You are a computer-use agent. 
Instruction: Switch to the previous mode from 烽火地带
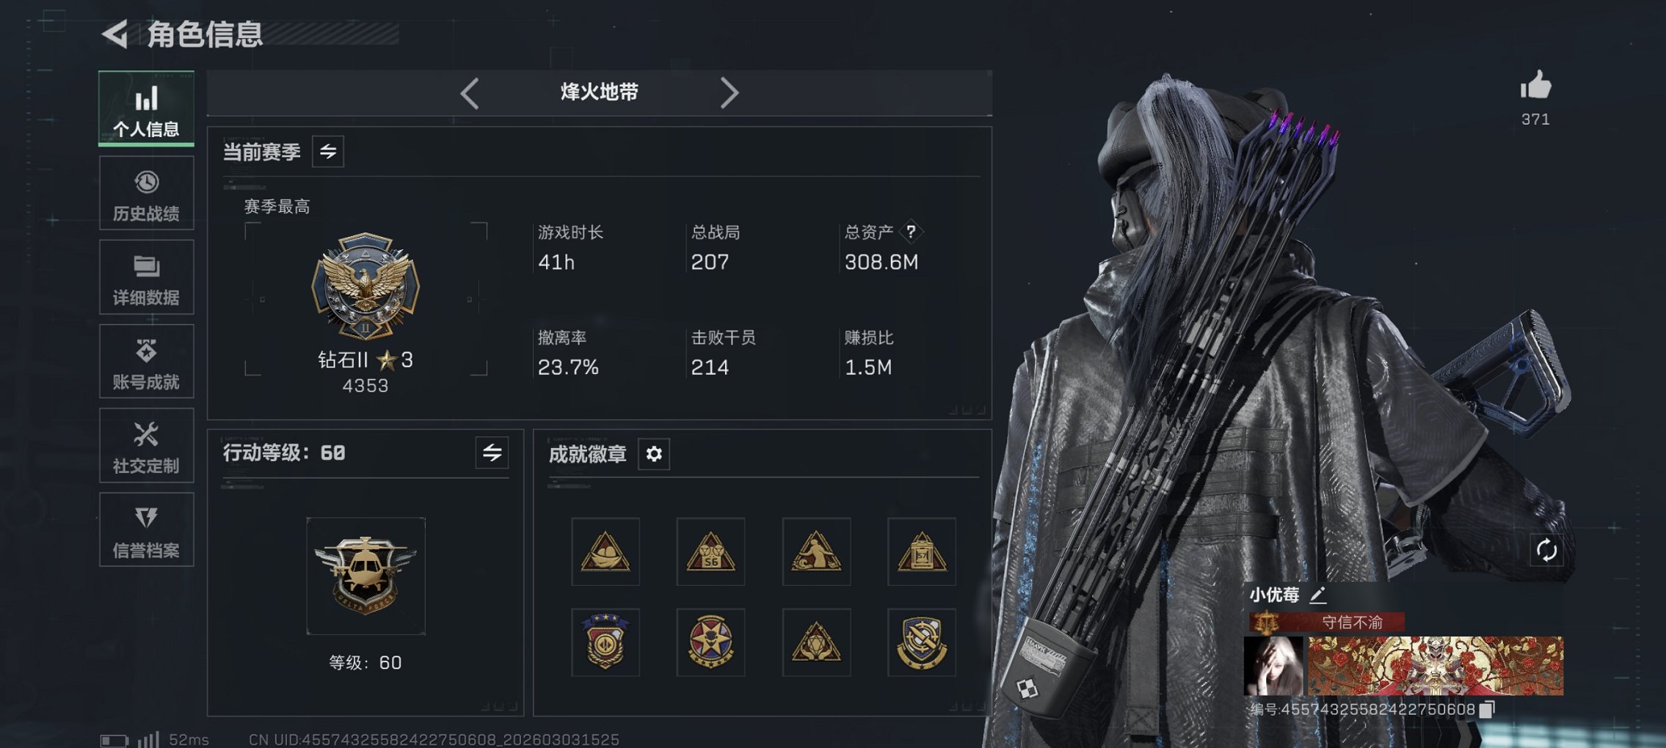(470, 93)
